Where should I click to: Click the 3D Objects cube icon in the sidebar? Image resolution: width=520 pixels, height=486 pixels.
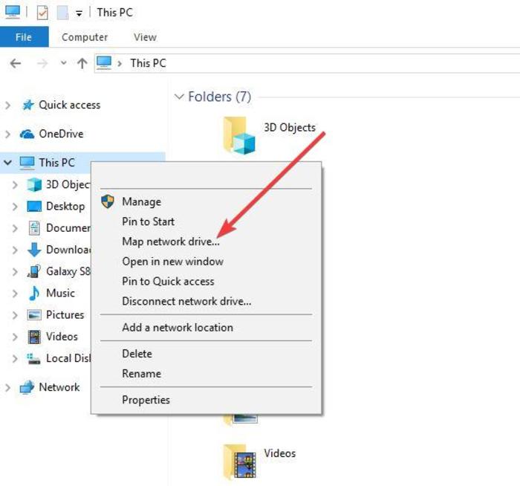click(x=34, y=184)
